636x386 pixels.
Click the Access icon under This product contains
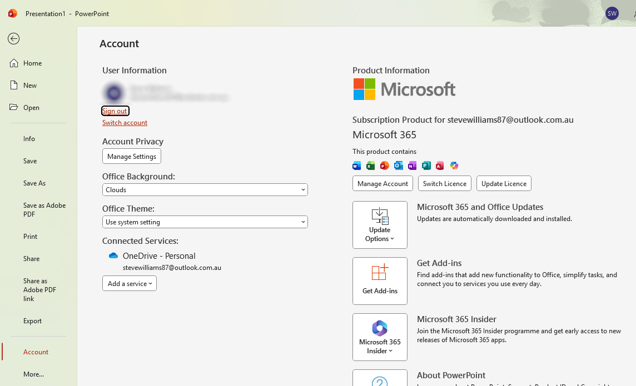440,166
